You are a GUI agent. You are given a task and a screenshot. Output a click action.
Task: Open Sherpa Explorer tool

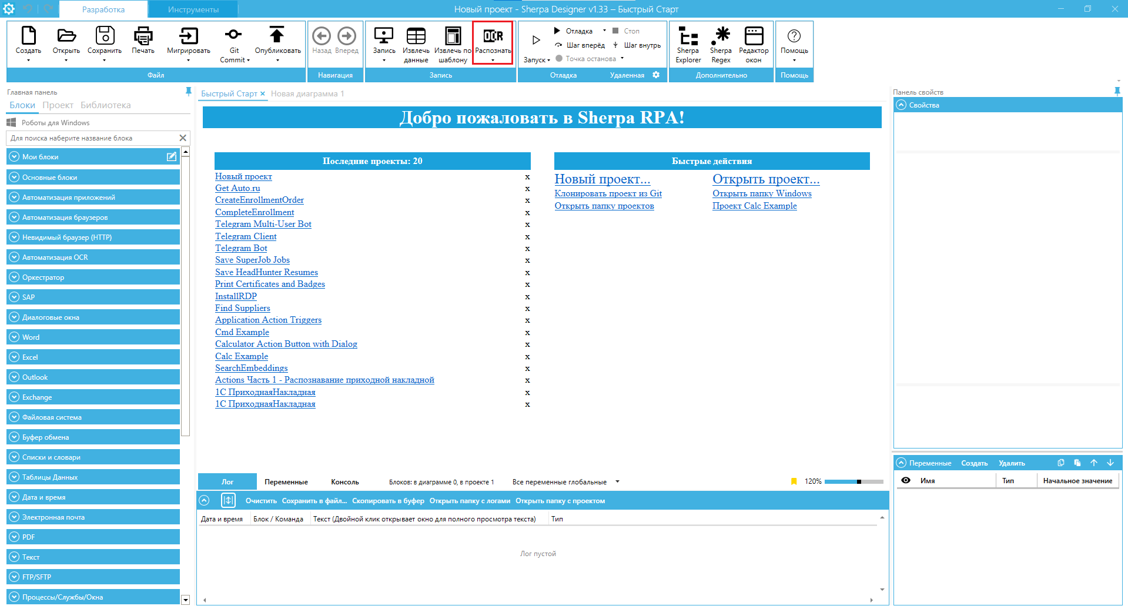point(688,36)
